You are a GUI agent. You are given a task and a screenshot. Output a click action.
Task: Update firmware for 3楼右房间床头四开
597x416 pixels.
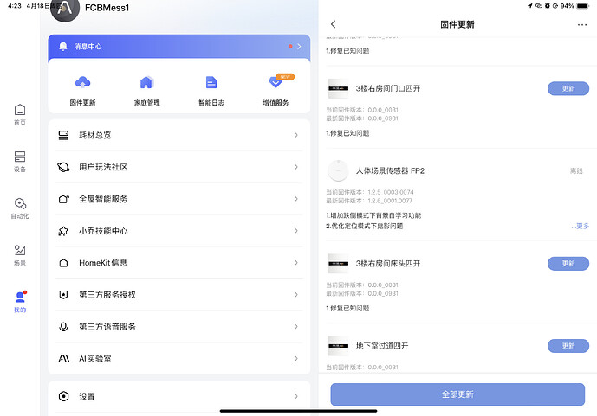point(568,263)
